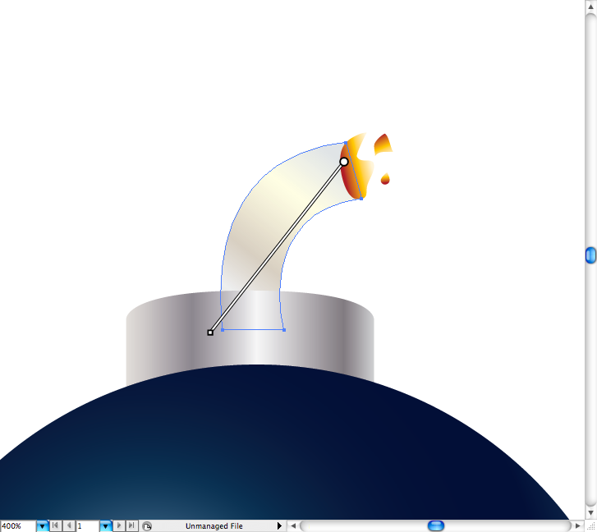Image resolution: width=597 pixels, height=532 pixels.
Task: Go to the first artboard
Action: pyautogui.click(x=55, y=525)
